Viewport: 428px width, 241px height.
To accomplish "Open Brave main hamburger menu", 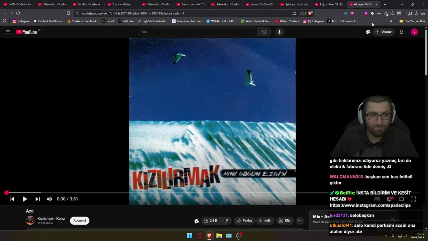I will point(423,13).
